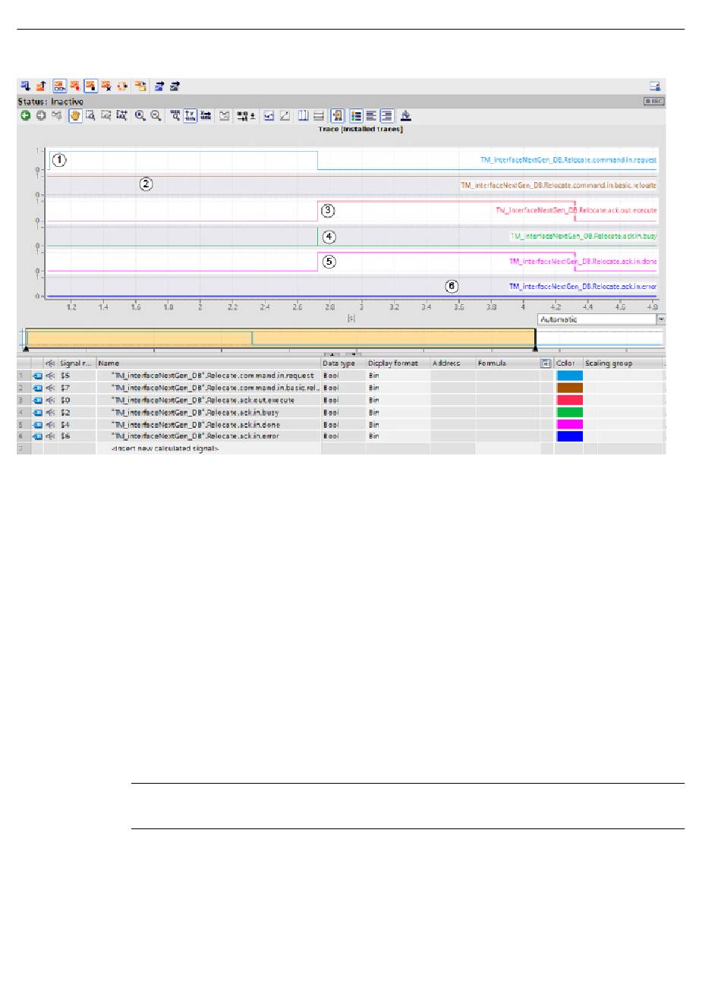Click the zoom selection tool icon
The image size is (721, 987).
pos(90,116)
